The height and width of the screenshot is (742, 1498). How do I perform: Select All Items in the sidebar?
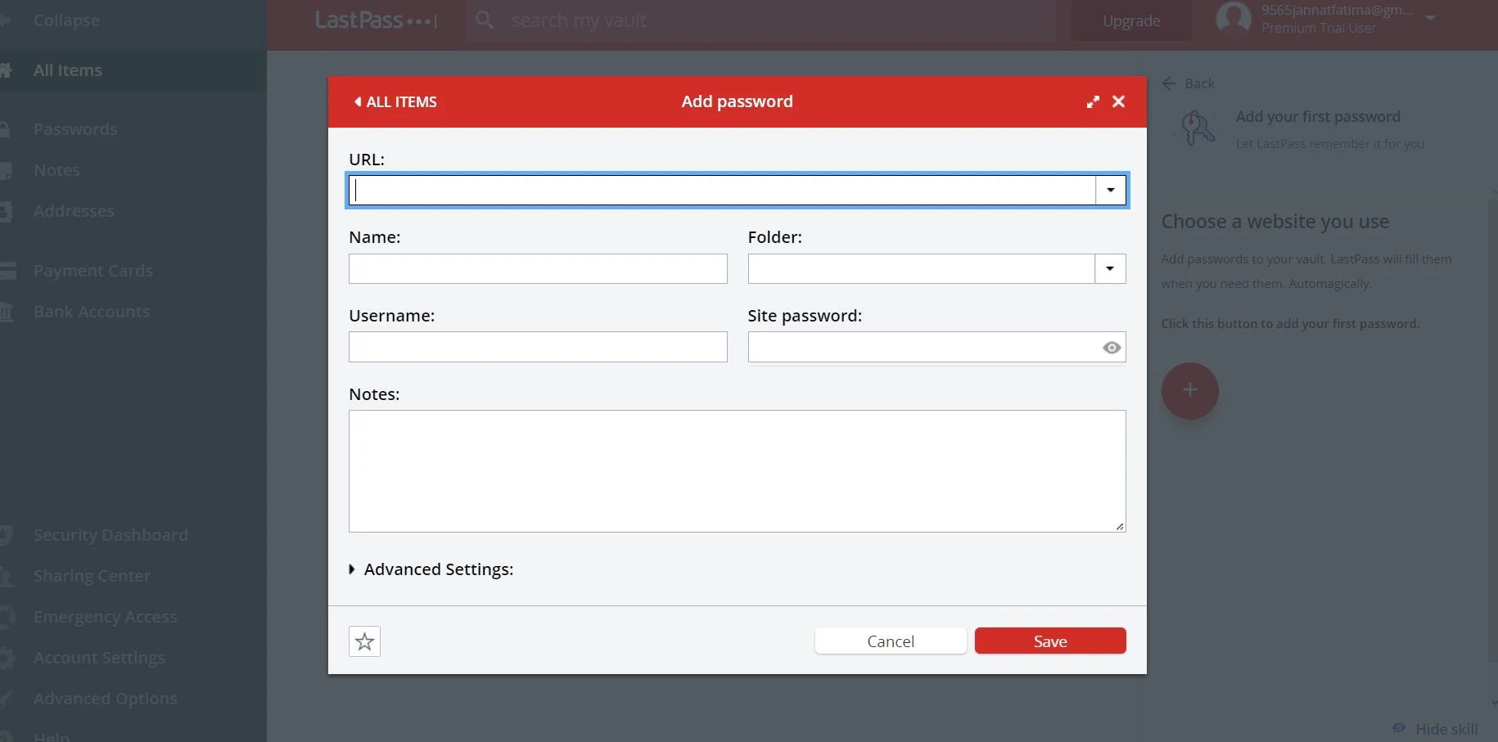click(x=68, y=70)
